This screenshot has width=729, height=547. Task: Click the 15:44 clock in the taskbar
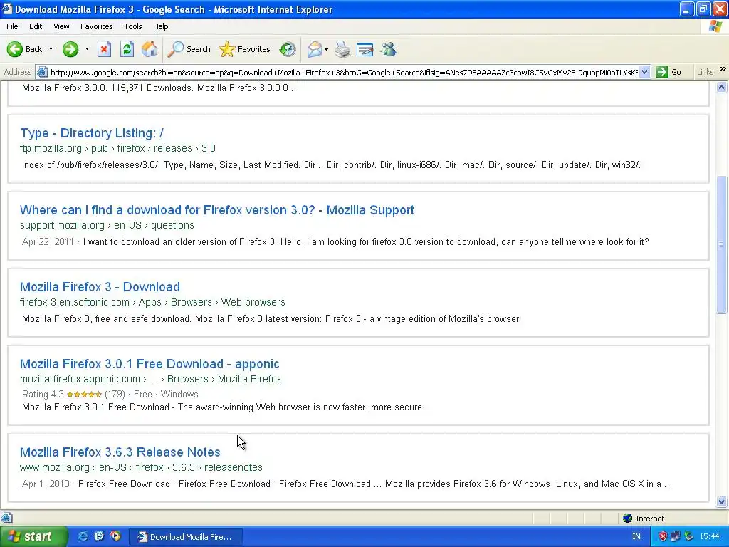click(710, 537)
